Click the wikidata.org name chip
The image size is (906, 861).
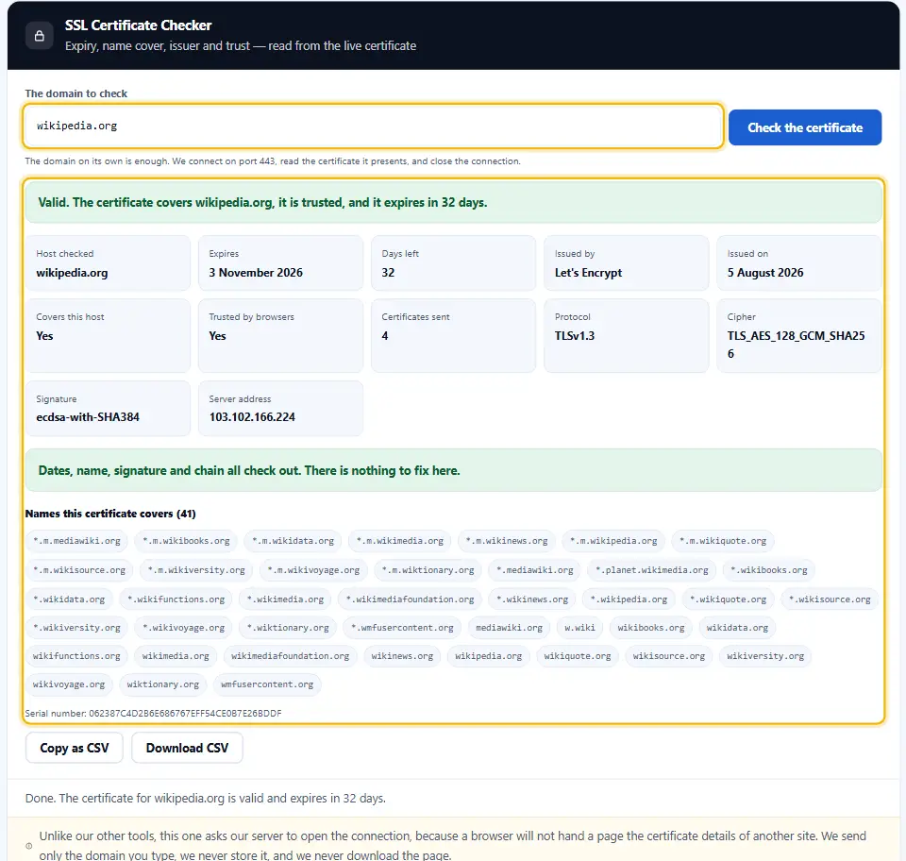(737, 628)
